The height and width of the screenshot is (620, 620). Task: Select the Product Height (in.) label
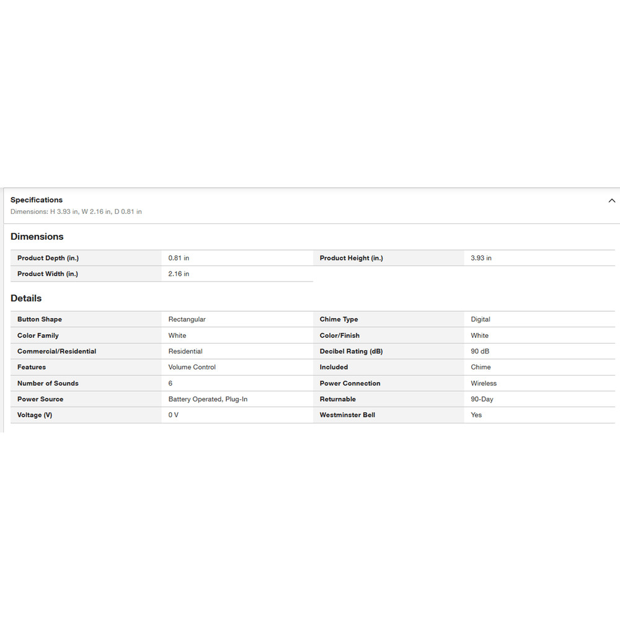[x=351, y=258]
